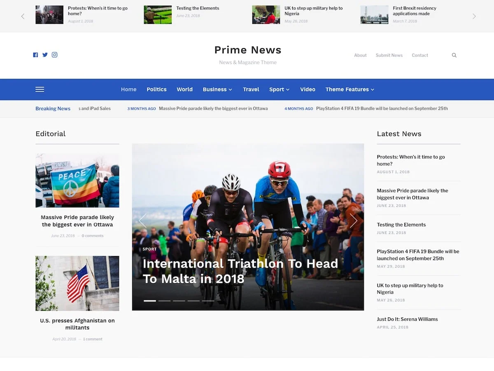The image size is (494, 371).
Task: Click the search magnifier icon
Action: point(454,55)
